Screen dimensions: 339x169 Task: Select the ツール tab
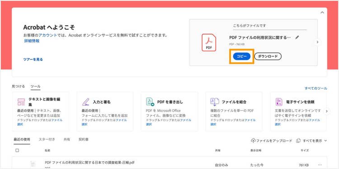[35, 86]
